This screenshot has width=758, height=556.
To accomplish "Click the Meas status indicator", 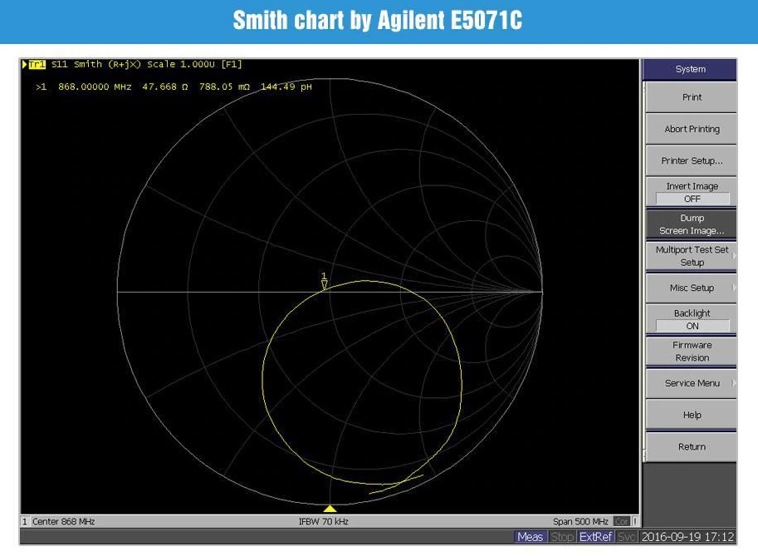I will (x=531, y=537).
